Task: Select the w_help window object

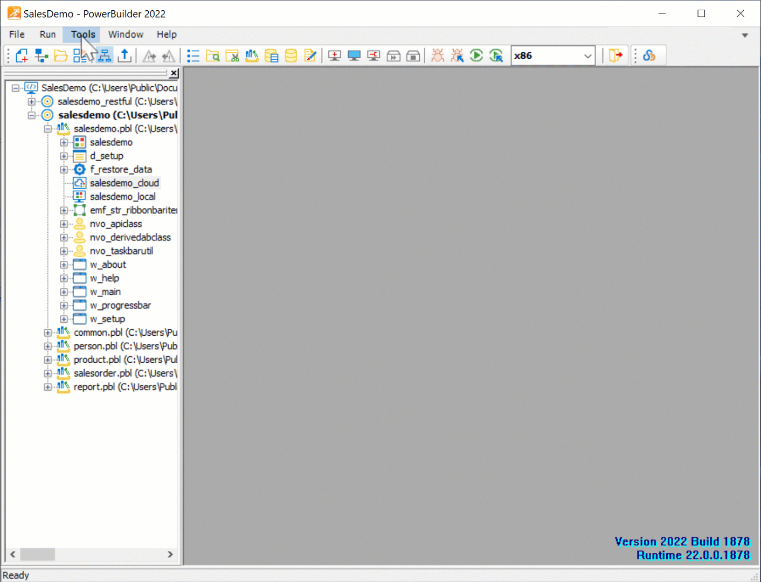Action: coord(105,278)
